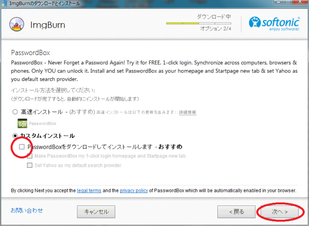Open the legal terms link
Viewport: 309px width, 226px height.
tap(89, 190)
